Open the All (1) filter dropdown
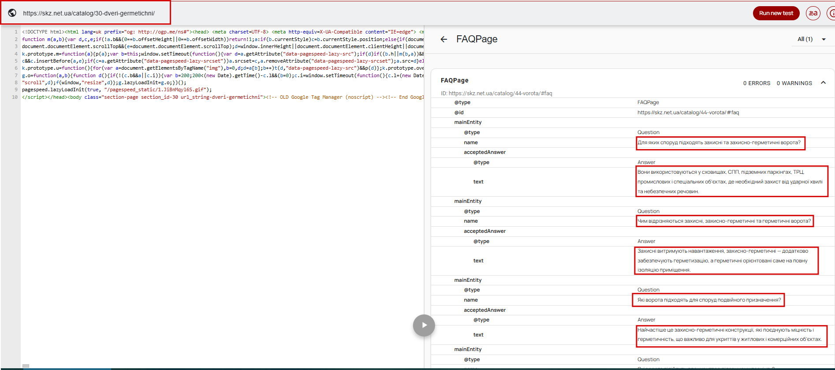Viewport: 835px width, 370px height. tap(812, 39)
